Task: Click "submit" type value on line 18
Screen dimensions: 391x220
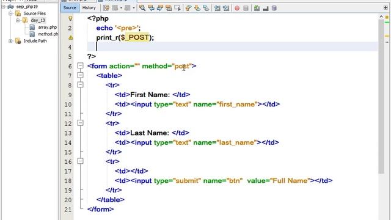Action: (187, 181)
